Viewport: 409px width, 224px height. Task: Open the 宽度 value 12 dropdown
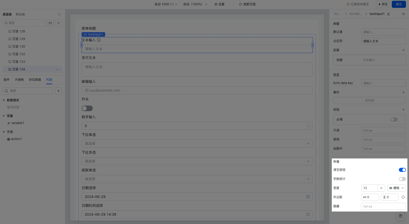click(x=381, y=188)
